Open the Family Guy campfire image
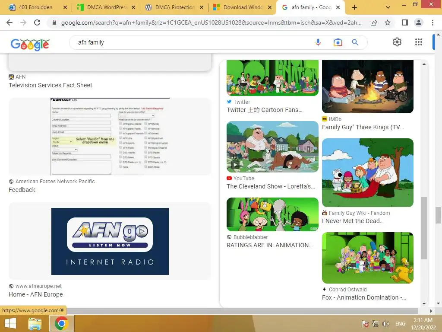 [368, 86]
